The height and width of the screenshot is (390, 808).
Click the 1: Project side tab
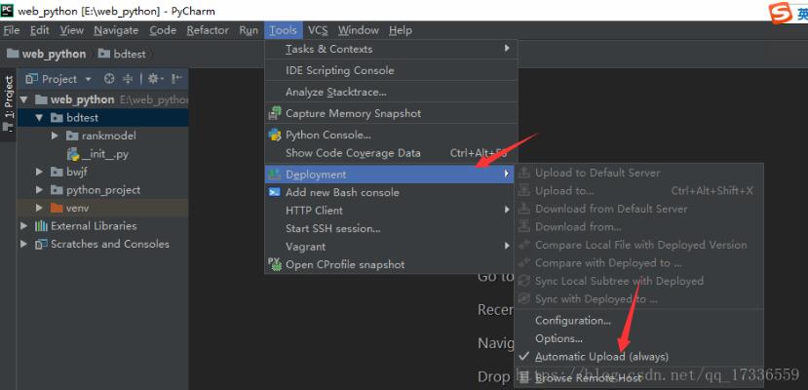click(9, 97)
